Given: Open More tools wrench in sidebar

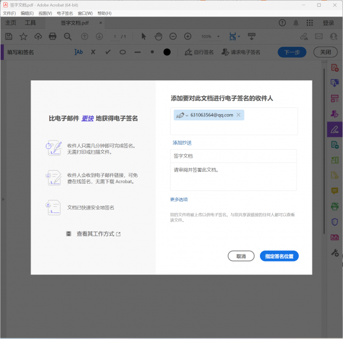Looking at the screenshot, I should click(x=335, y=253).
